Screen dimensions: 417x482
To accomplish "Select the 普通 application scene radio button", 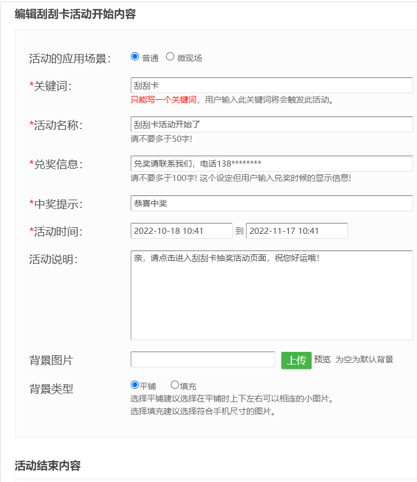I will 135,57.
